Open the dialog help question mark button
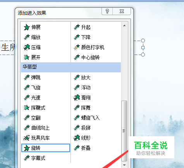184x168 pixels. click(x=107, y=11)
